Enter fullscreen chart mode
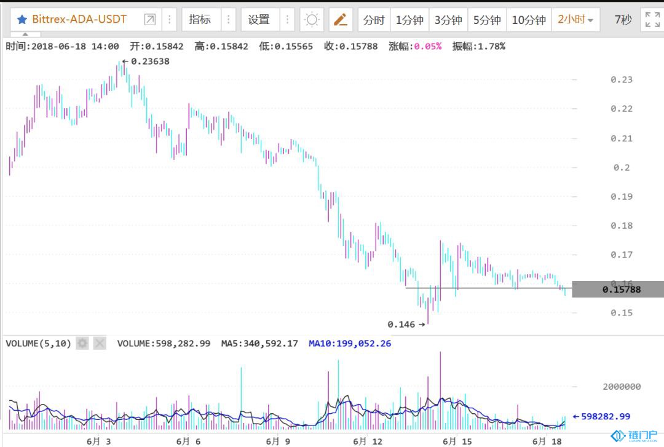 pyautogui.click(x=650, y=20)
